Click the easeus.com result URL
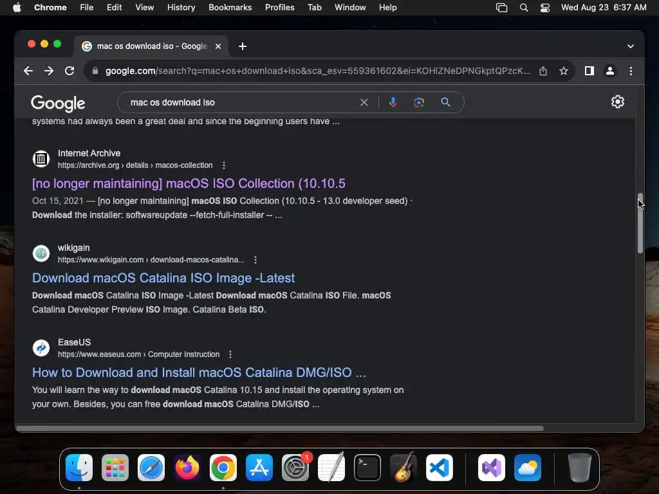659x494 pixels. tap(139, 354)
